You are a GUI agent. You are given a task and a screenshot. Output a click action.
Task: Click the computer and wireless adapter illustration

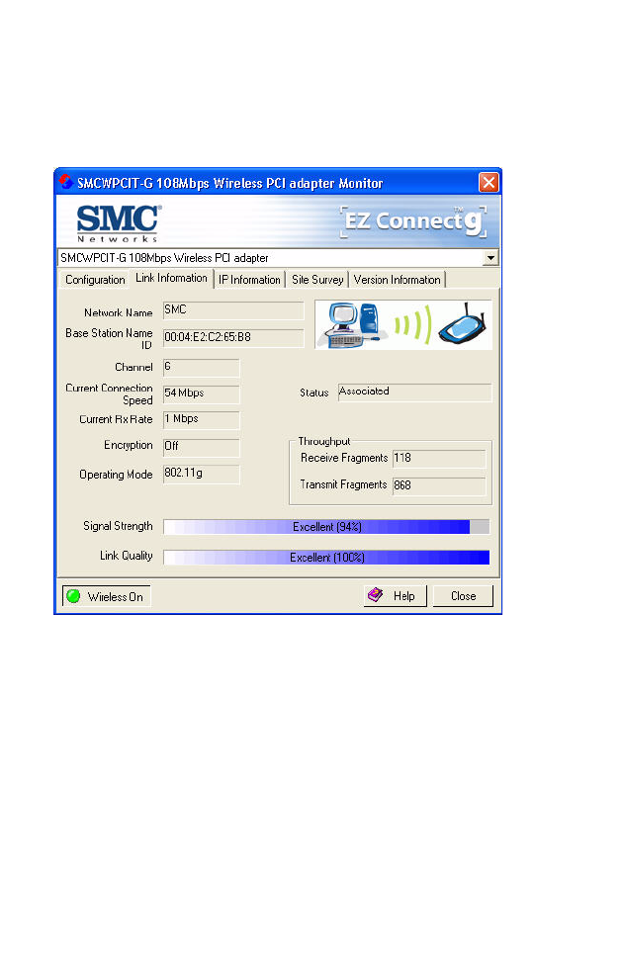pyautogui.click(x=403, y=325)
